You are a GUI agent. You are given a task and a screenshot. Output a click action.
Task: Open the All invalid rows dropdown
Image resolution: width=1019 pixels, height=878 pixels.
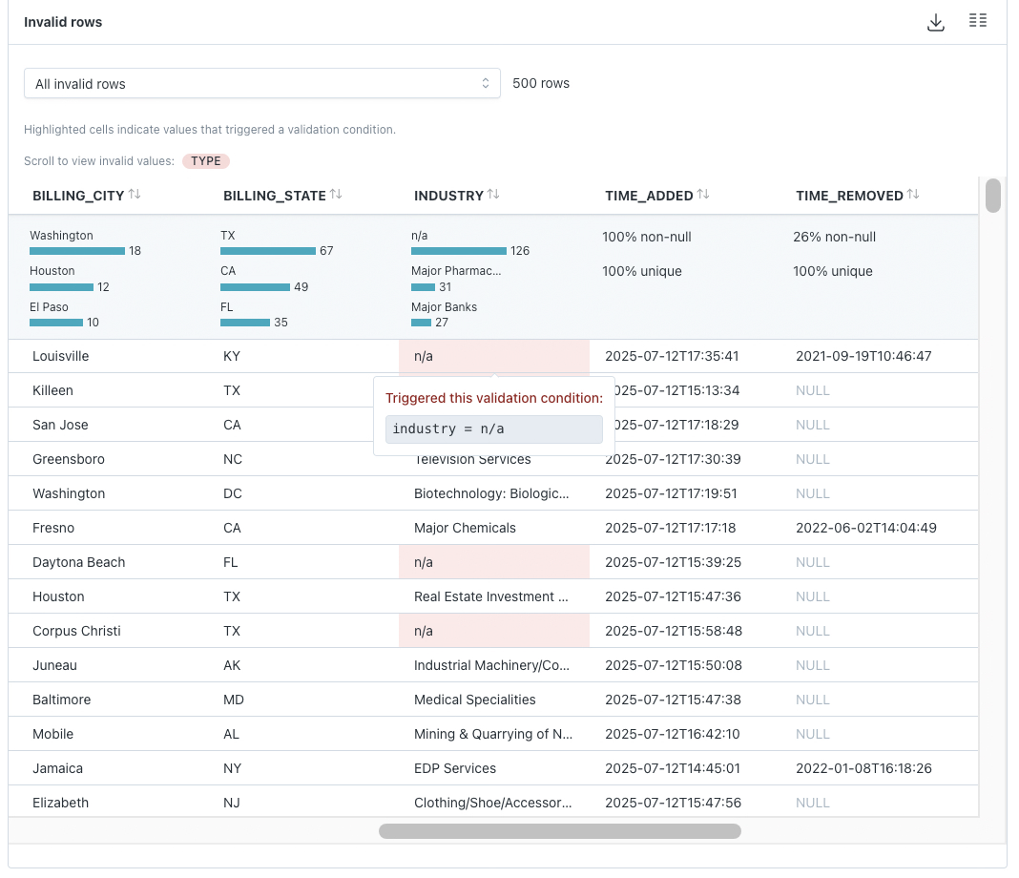(x=261, y=83)
